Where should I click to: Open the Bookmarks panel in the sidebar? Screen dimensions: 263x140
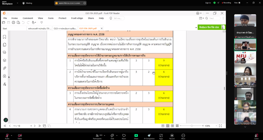click(x=5, y=37)
